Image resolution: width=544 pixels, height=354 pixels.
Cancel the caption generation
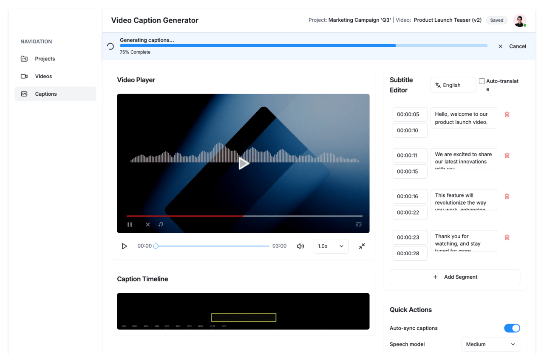(512, 46)
